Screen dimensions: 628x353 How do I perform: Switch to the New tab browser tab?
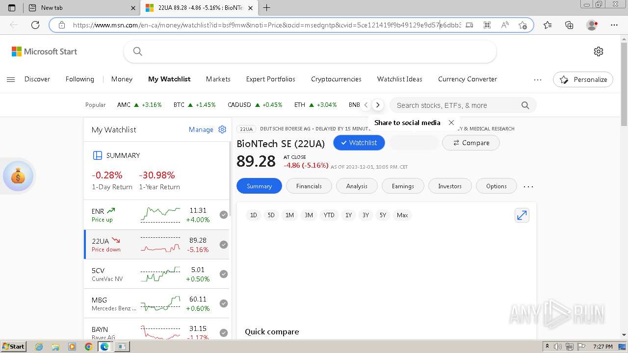[82, 8]
